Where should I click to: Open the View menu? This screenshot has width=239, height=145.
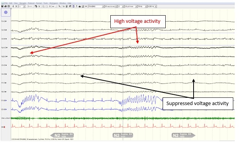(x=16, y=3)
